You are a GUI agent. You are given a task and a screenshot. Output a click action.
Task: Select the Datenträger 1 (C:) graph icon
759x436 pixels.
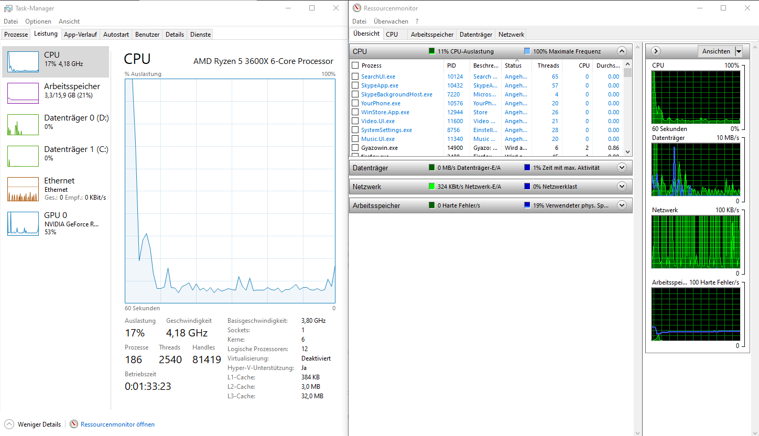[23, 156]
